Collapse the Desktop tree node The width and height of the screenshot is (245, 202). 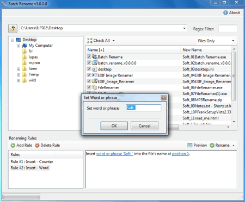coord(13,40)
